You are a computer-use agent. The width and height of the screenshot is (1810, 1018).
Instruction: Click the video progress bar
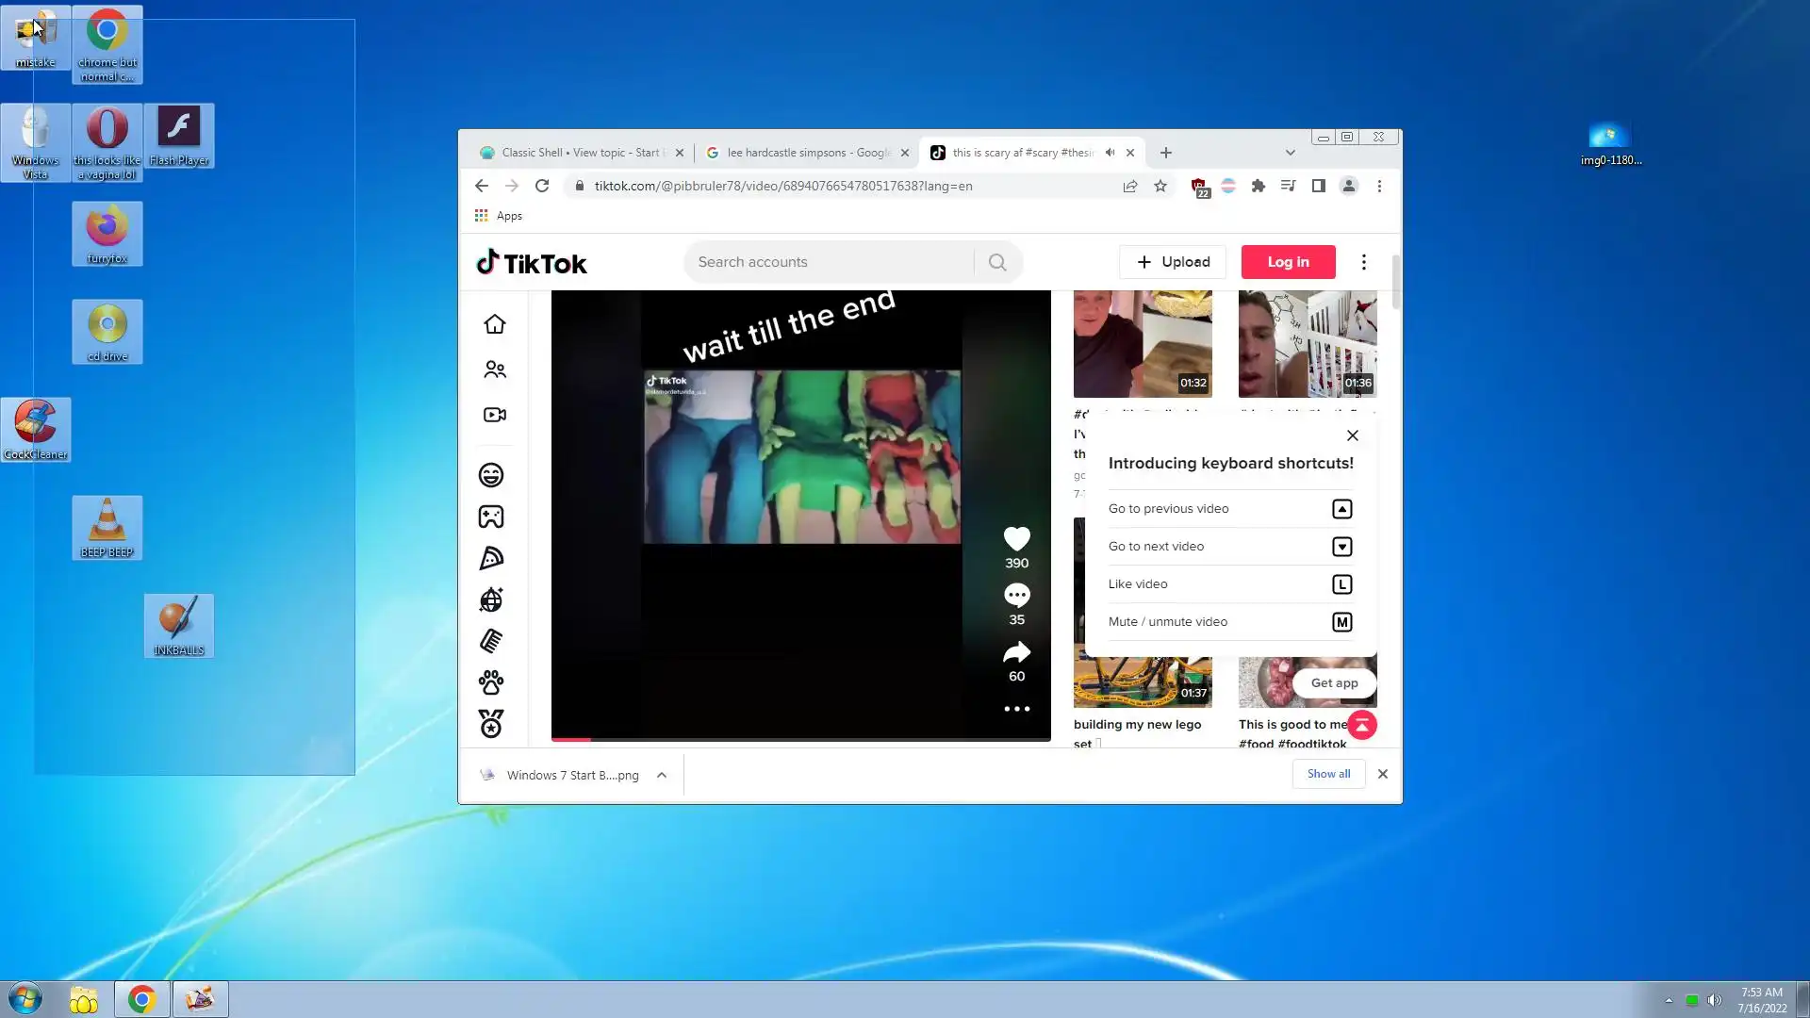tap(800, 739)
